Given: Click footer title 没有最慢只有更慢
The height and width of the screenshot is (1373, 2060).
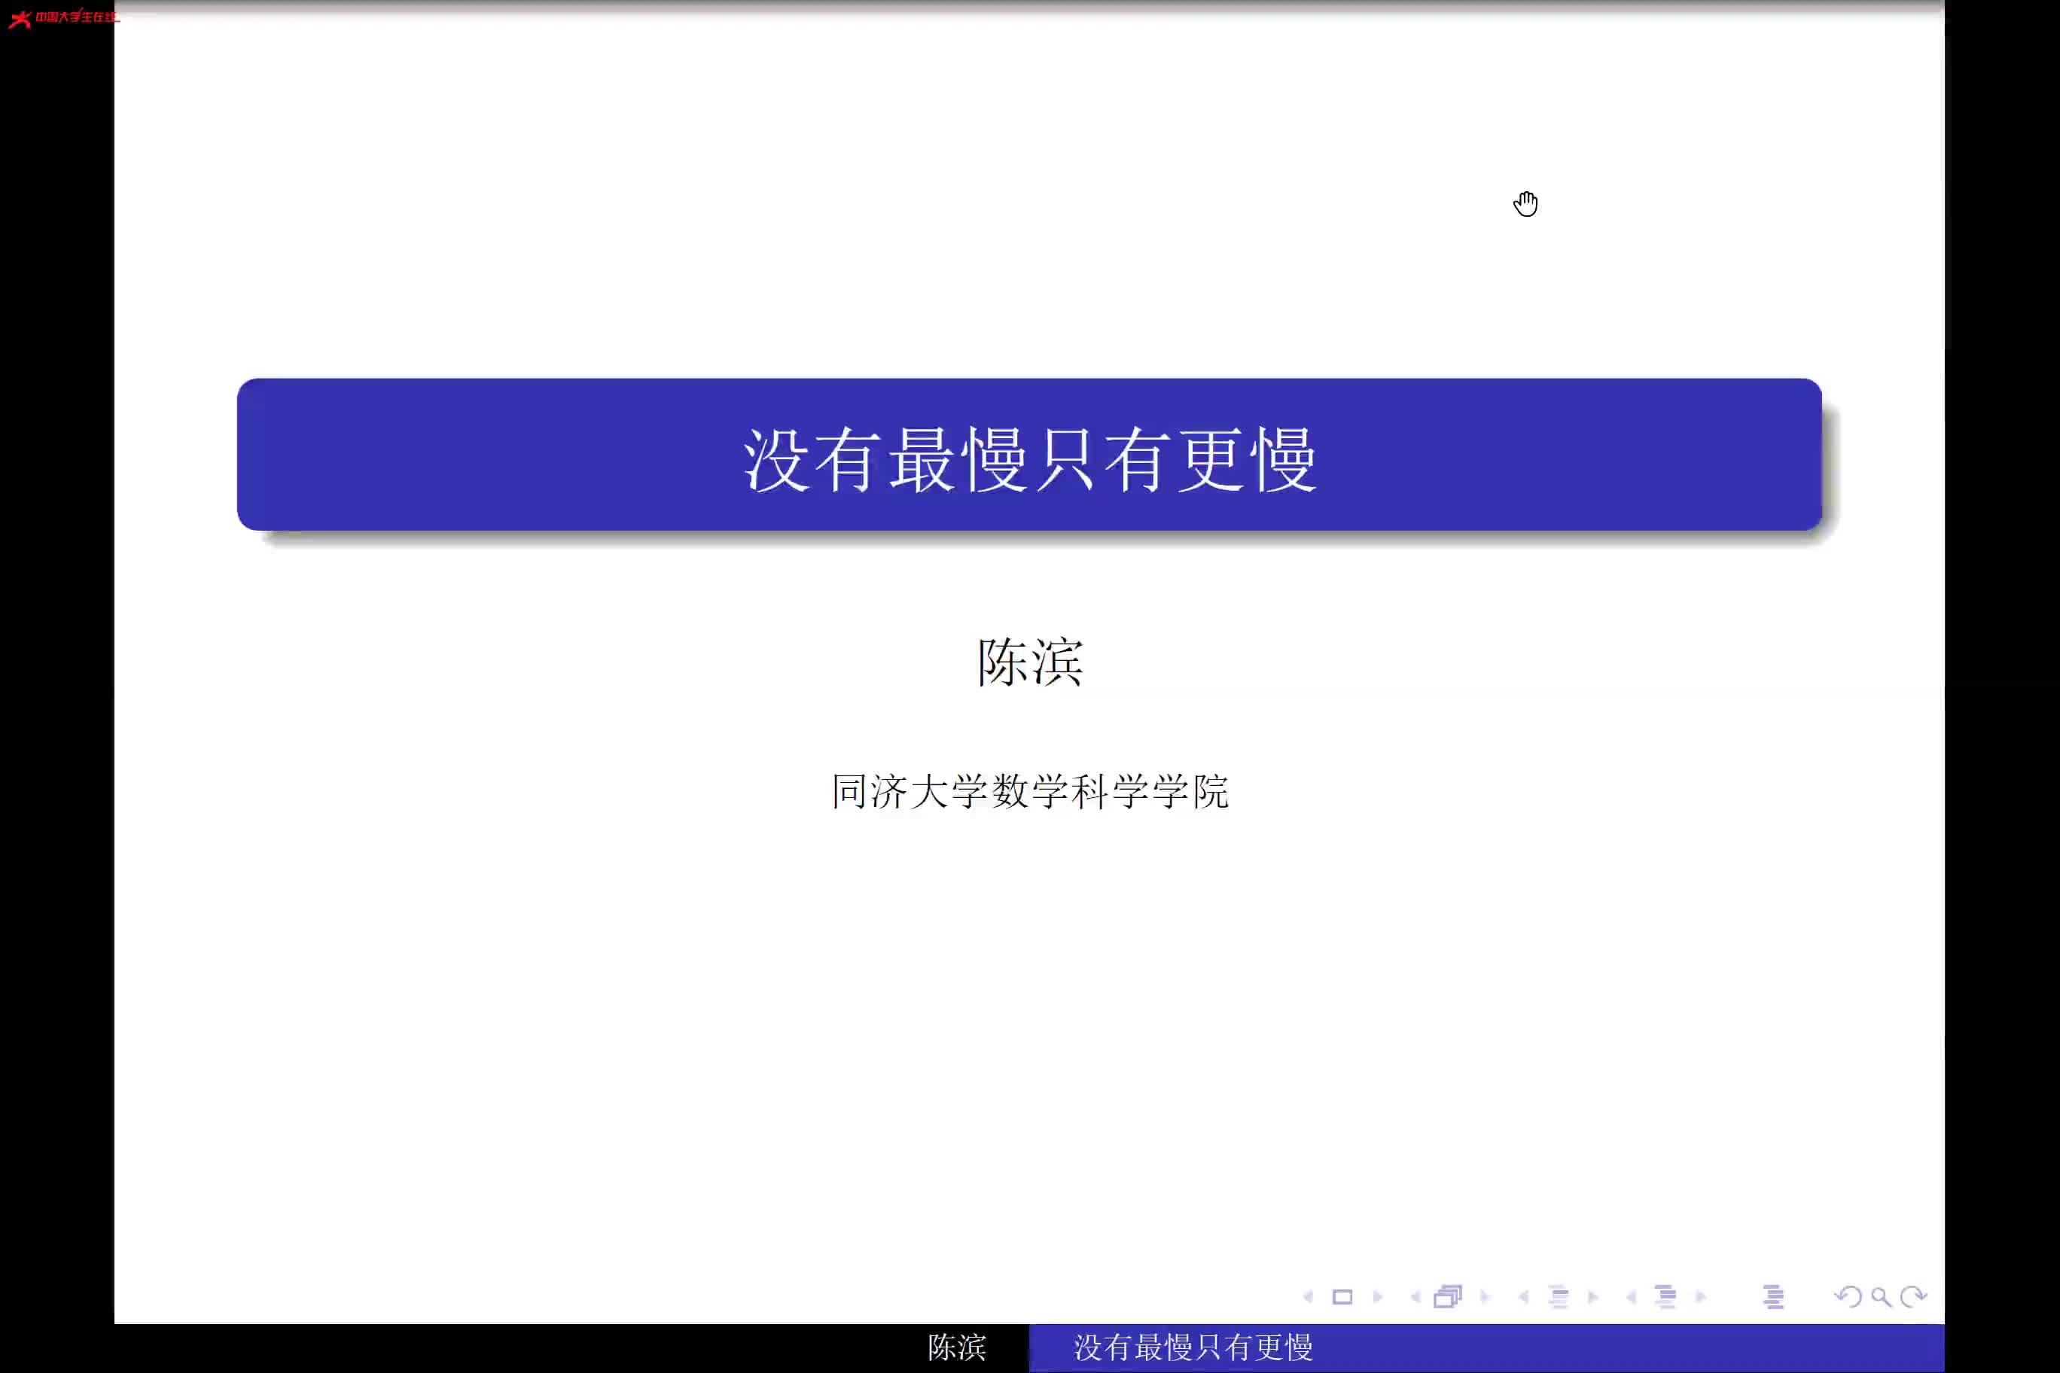Looking at the screenshot, I should [x=1193, y=1347].
